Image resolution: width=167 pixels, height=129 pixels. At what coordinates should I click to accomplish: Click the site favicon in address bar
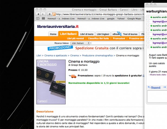pyautogui.click(x=54, y=14)
